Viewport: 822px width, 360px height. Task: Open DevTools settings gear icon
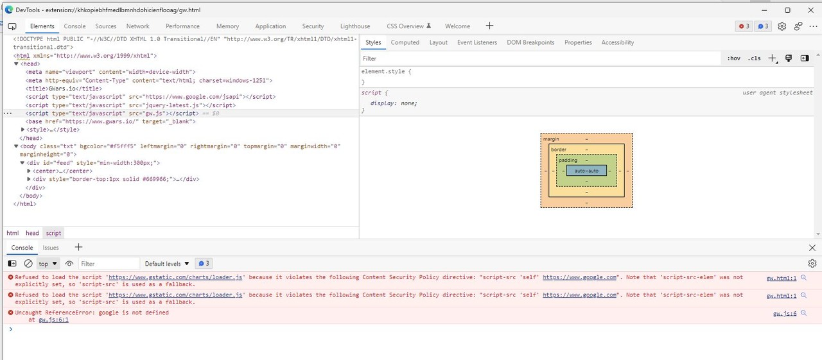pyautogui.click(x=782, y=26)
